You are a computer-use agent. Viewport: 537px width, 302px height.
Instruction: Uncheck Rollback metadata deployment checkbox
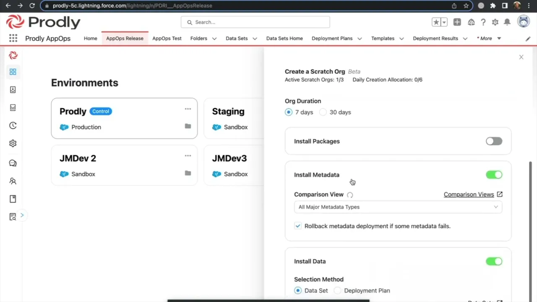click(298, 226)
